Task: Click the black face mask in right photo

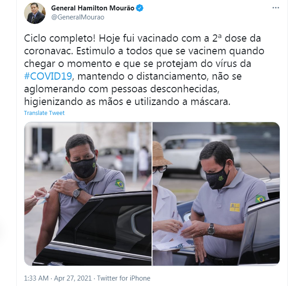Action: (218, 178)
